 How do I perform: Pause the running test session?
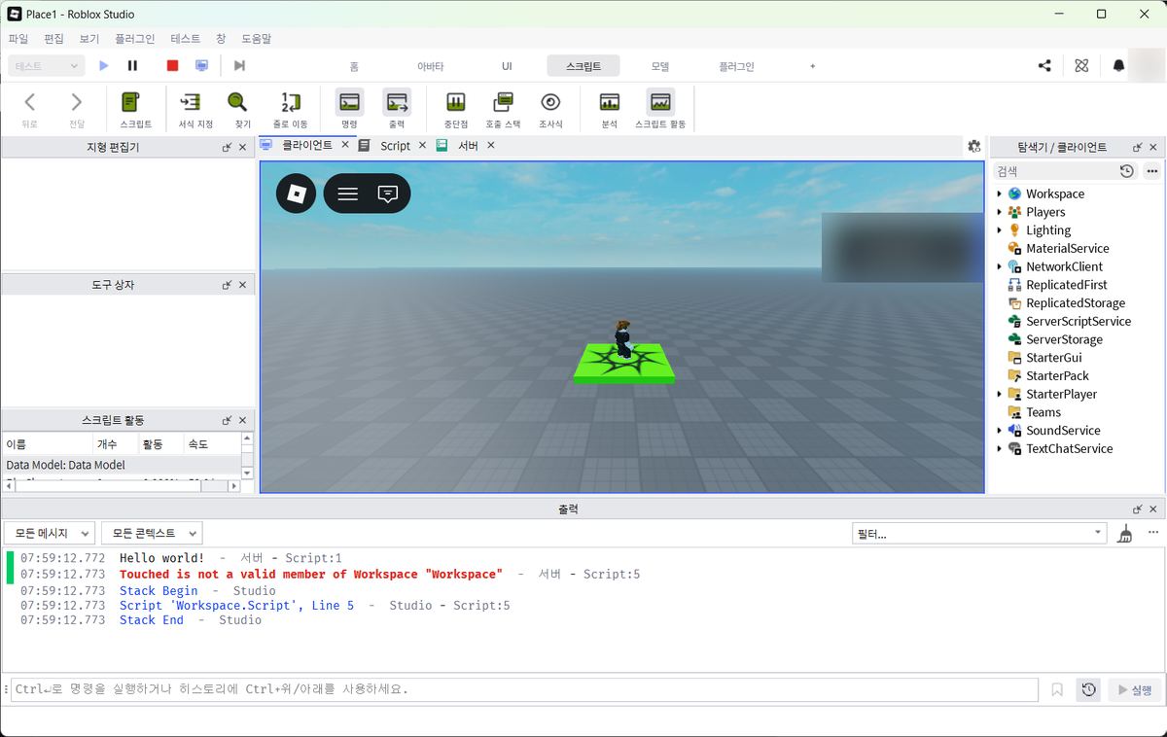click(x=132, y=66)
